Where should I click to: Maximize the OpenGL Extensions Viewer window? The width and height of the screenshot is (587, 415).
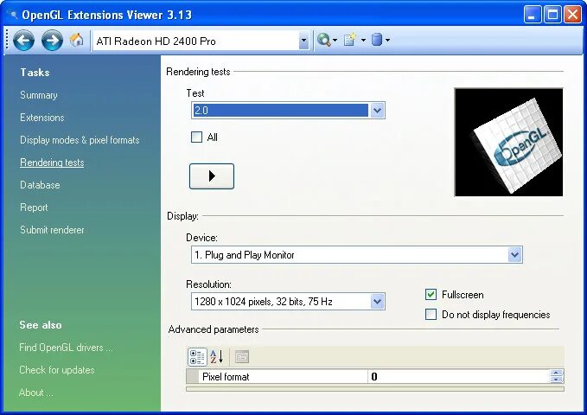click(x=552, y=15)
